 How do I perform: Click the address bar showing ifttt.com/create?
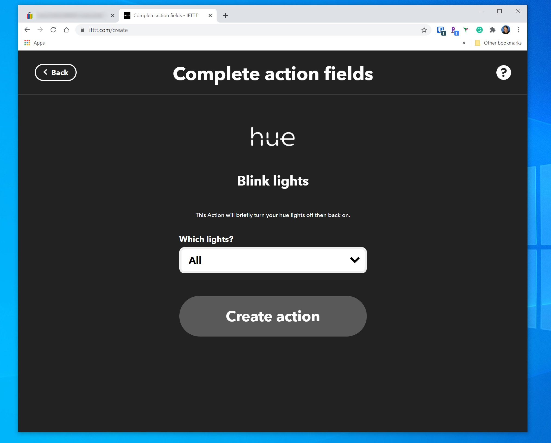(253, 30)
